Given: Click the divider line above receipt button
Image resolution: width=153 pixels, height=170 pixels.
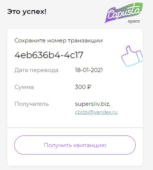Looking at the screenshot, I should (x=75, y=128).
